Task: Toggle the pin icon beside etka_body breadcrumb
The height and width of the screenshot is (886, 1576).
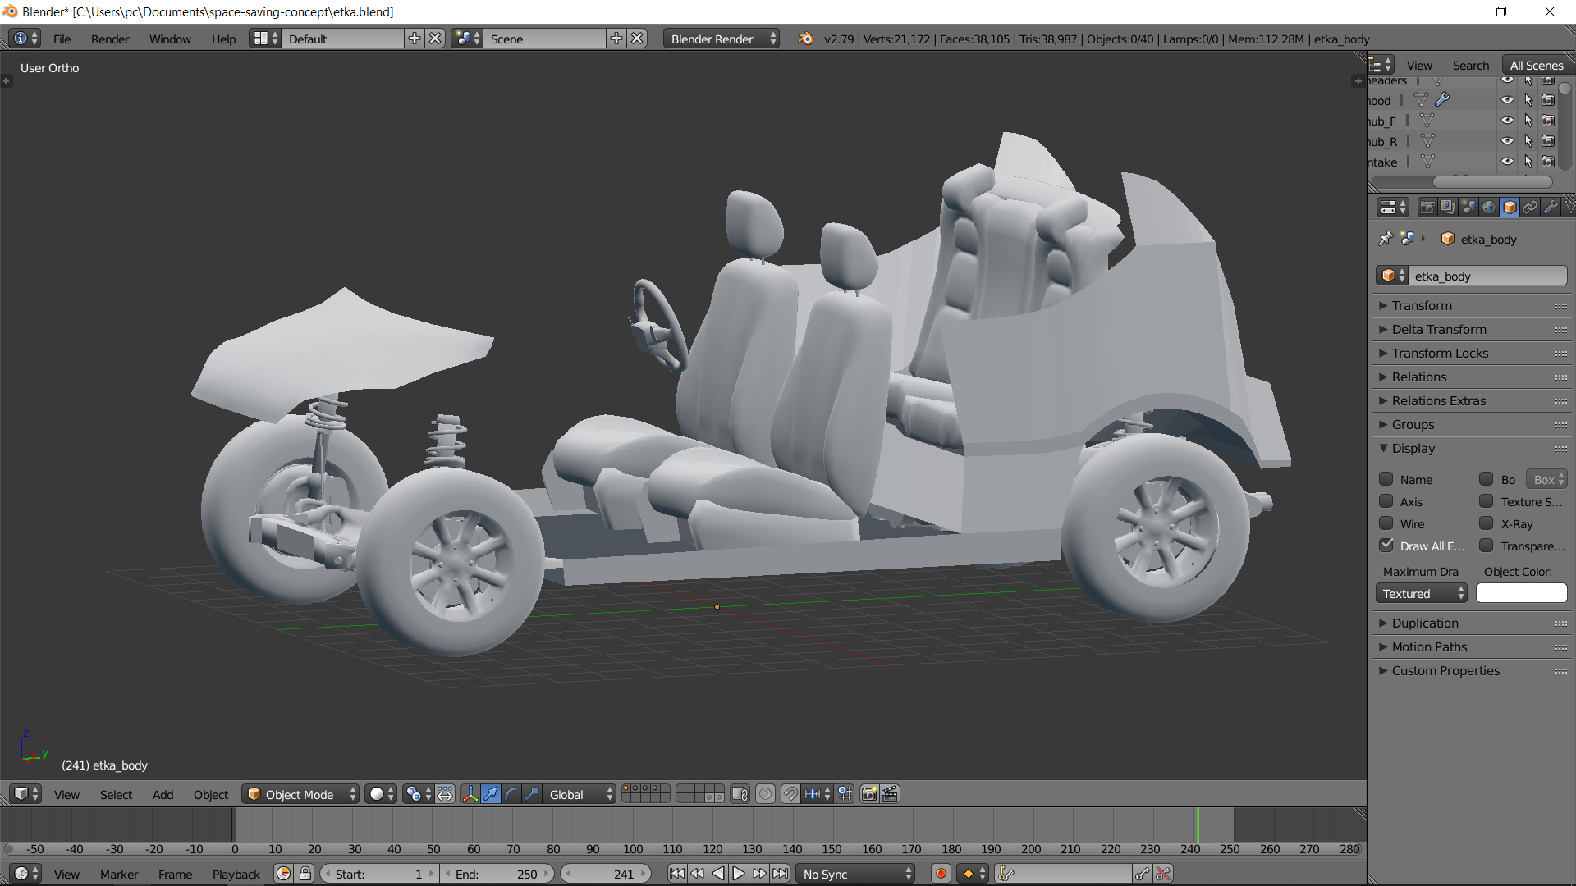Action: click(1386, 239)
